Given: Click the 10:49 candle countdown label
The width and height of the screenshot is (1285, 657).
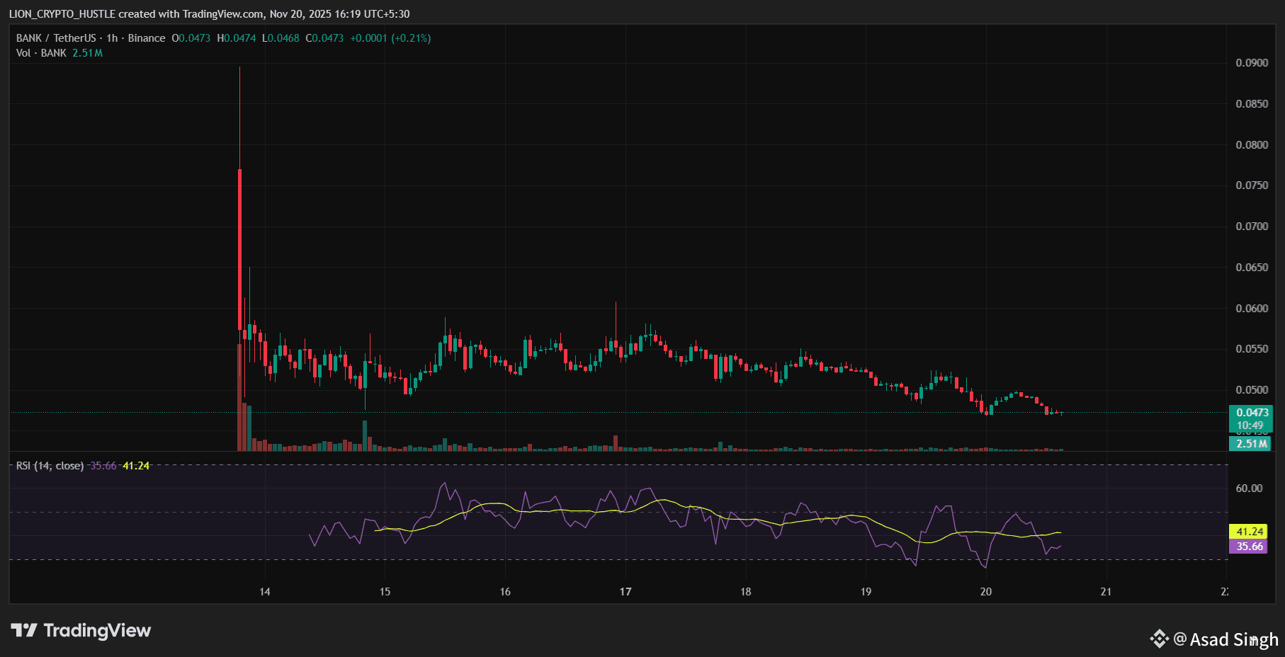Looking at the screenshot, I should point(1250,425).
